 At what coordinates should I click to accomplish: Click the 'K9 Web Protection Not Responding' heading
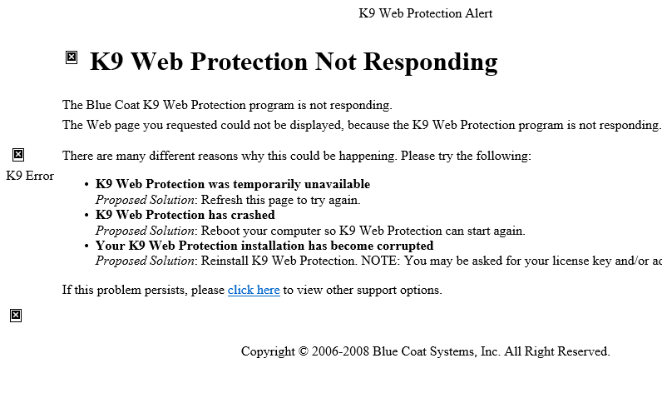[x=294, y=62]
